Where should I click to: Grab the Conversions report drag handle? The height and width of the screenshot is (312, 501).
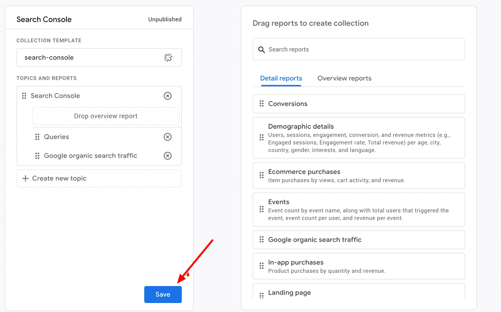click(x=261, y=104)
